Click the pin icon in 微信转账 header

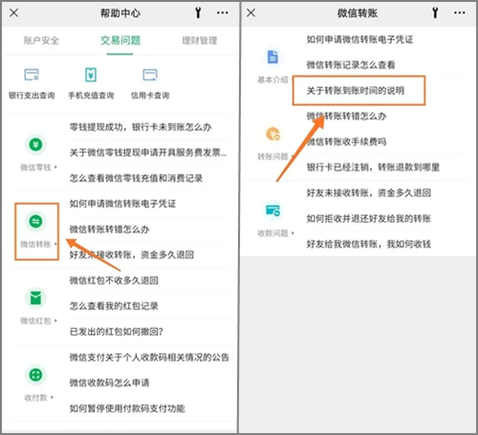pyautogui.click(x=435, y=13)
